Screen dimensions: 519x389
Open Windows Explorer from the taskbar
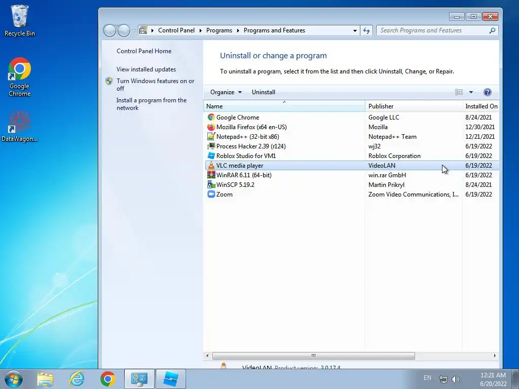tap(45, 379)
